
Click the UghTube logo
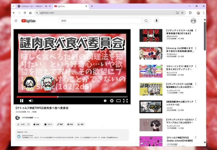pyautogui.click(x=28, y=21)
